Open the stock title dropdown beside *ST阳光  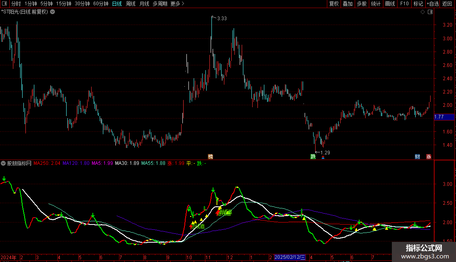(52, 12)
